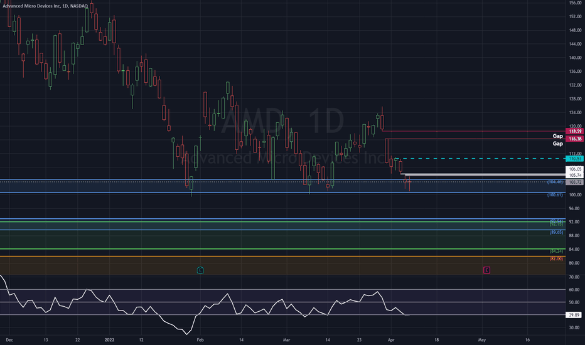Click the lower Gap label below the 116.38 line
The width and height of the screenshot is (585, 345).
point(558,144)
